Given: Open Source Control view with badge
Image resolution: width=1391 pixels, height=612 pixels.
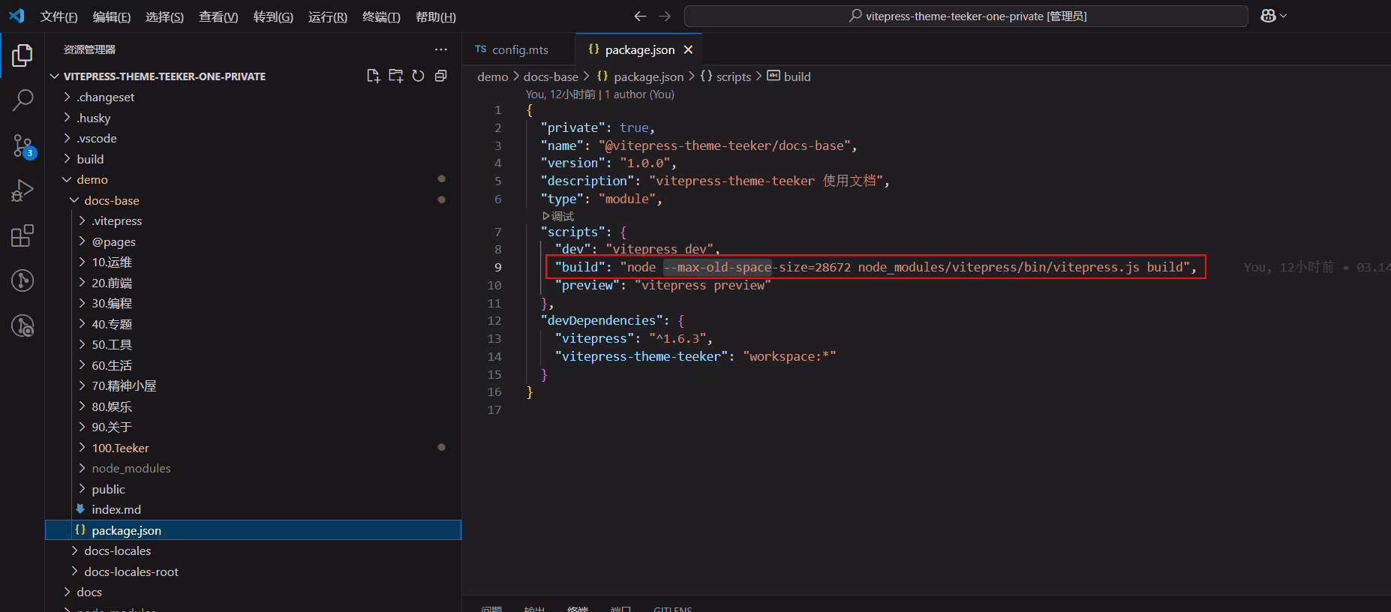Looking at the screenshot, I should (23, 145).
